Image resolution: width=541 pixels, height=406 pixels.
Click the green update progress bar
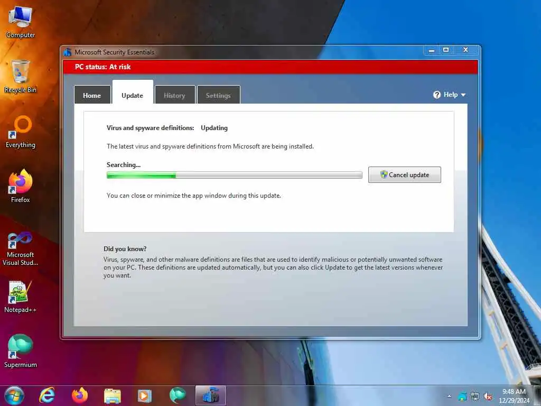[x=234, y=176]
